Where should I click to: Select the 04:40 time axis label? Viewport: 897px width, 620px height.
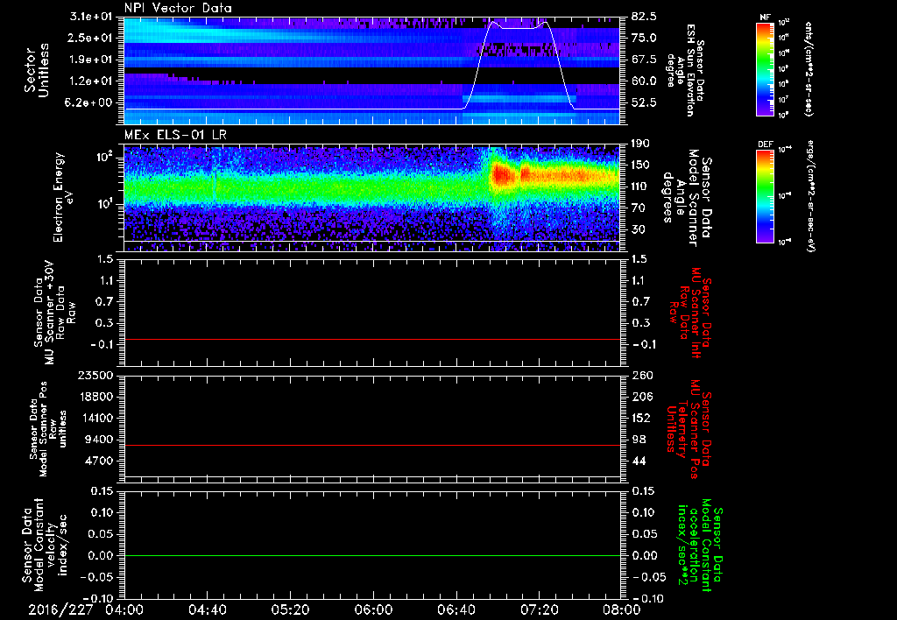click(x=207, y=609)
